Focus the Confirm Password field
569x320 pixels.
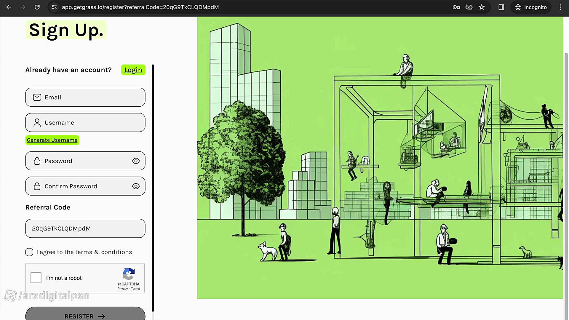pos(85,186)
